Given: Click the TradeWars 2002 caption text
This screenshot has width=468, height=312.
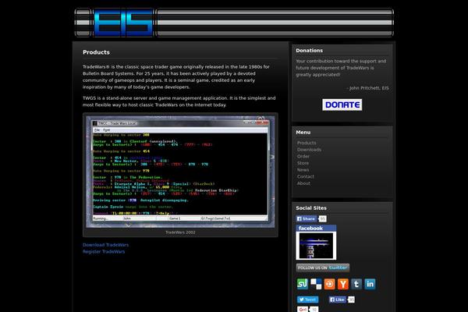Looking at the screenshot, I should tap(180, 232).
